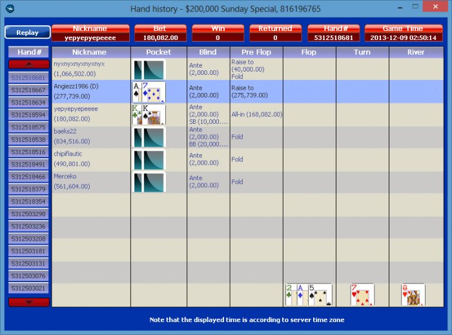Click the Queen of hearts river card
The image size is (452, 335).
point(413,295)
